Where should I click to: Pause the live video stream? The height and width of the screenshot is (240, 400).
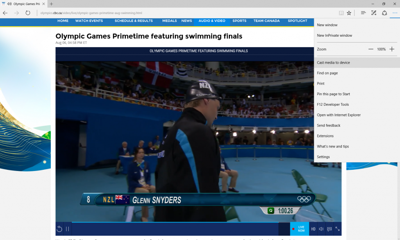[67, 229]
